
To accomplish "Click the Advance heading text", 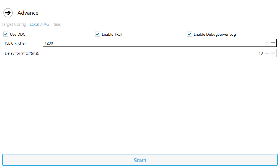I will (28, 13).
